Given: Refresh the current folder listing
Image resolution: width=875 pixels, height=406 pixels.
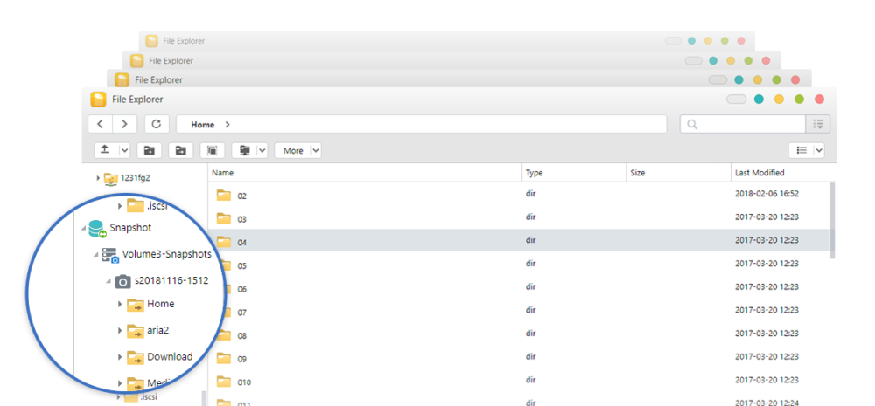Looking at the screenshot, I should (x=157, y=124).
